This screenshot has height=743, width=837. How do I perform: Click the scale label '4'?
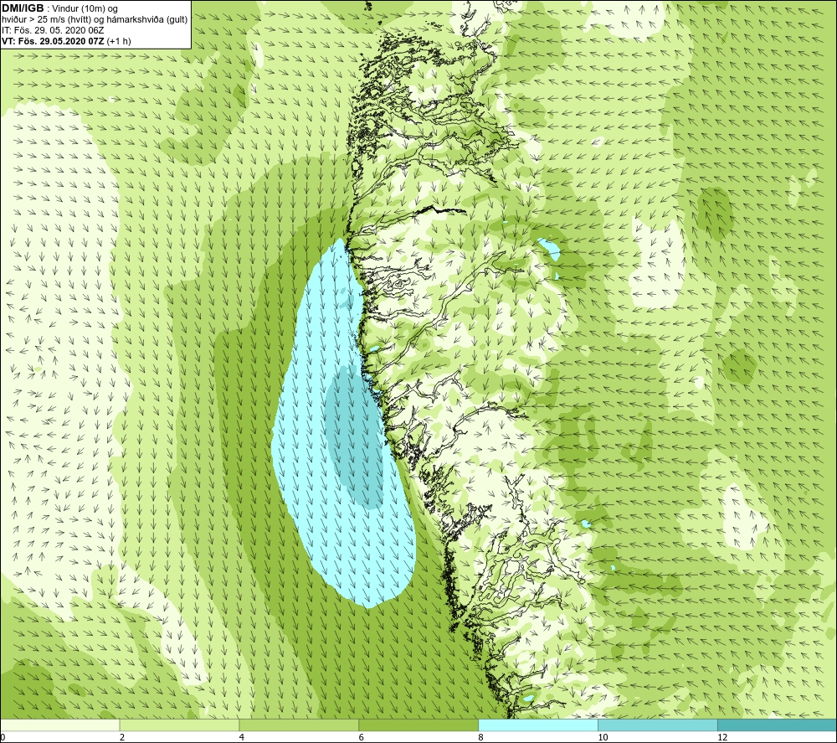coord(242,737)
